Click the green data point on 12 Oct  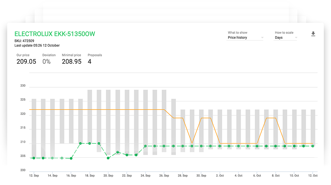click(x=313, y=146)
